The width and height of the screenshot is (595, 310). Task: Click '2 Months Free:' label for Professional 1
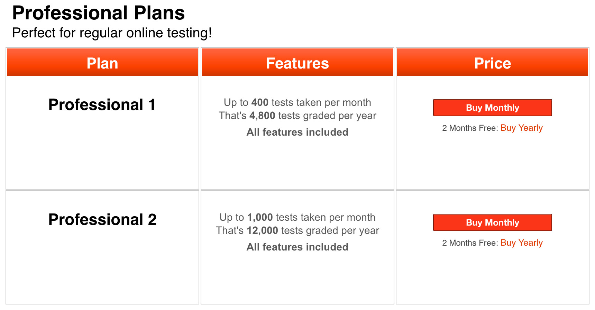470,128
